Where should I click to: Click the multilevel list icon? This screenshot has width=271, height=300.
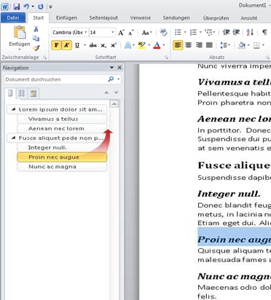pyautogui.click(x=208, y=32)
